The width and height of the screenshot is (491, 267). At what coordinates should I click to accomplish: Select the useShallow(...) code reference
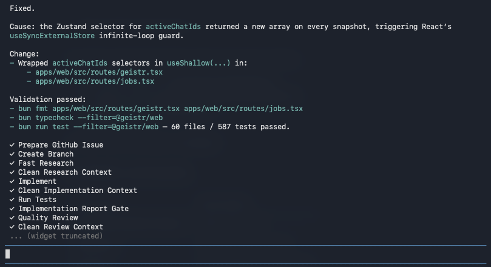tap(198, 63)
